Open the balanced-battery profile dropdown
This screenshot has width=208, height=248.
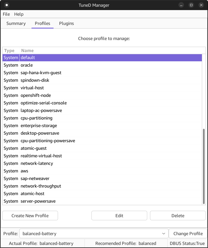[x=94, y=233]
